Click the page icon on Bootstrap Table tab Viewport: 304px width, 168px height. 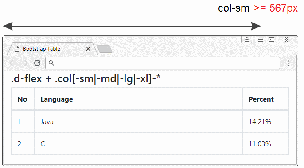point(17,49)
